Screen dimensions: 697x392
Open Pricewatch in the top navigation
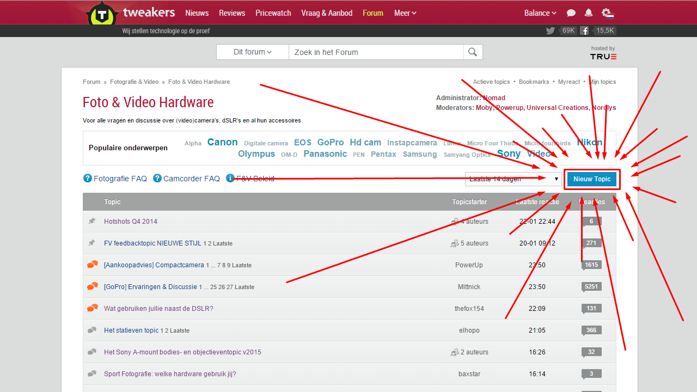pos(273,13)
